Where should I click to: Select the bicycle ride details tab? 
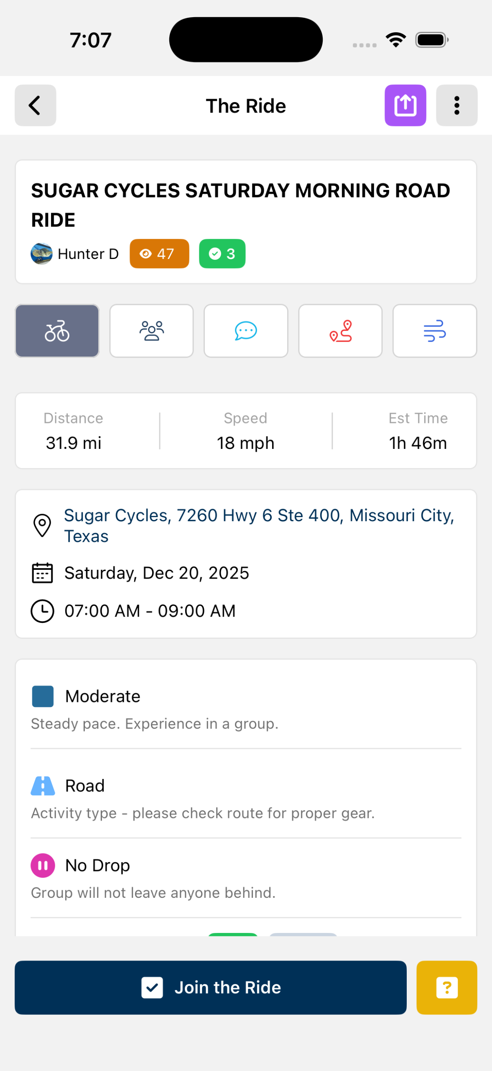tap(57, 331)
